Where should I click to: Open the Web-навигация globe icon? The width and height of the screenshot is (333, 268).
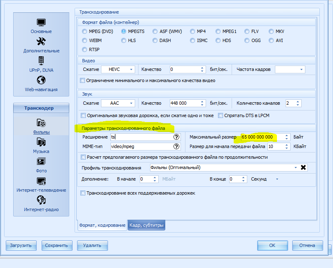click(x=41, y=80)
